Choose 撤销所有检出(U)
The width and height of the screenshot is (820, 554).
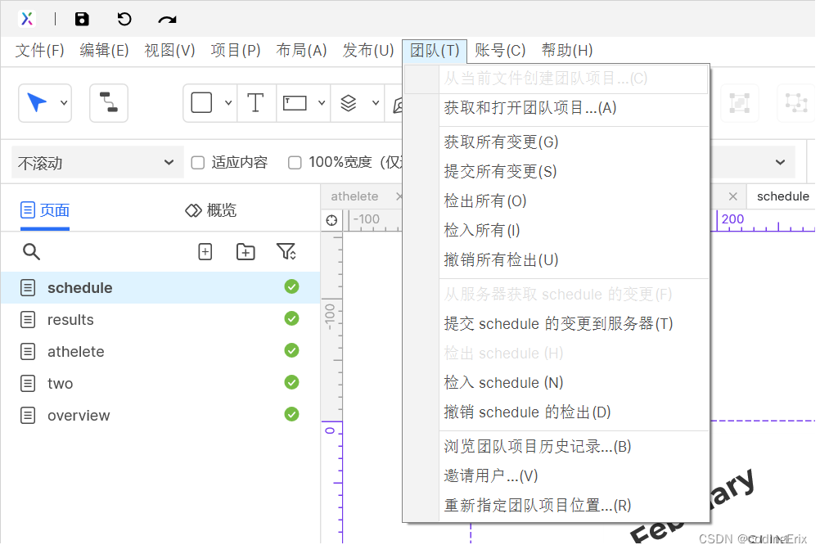(x=556, y=260)
